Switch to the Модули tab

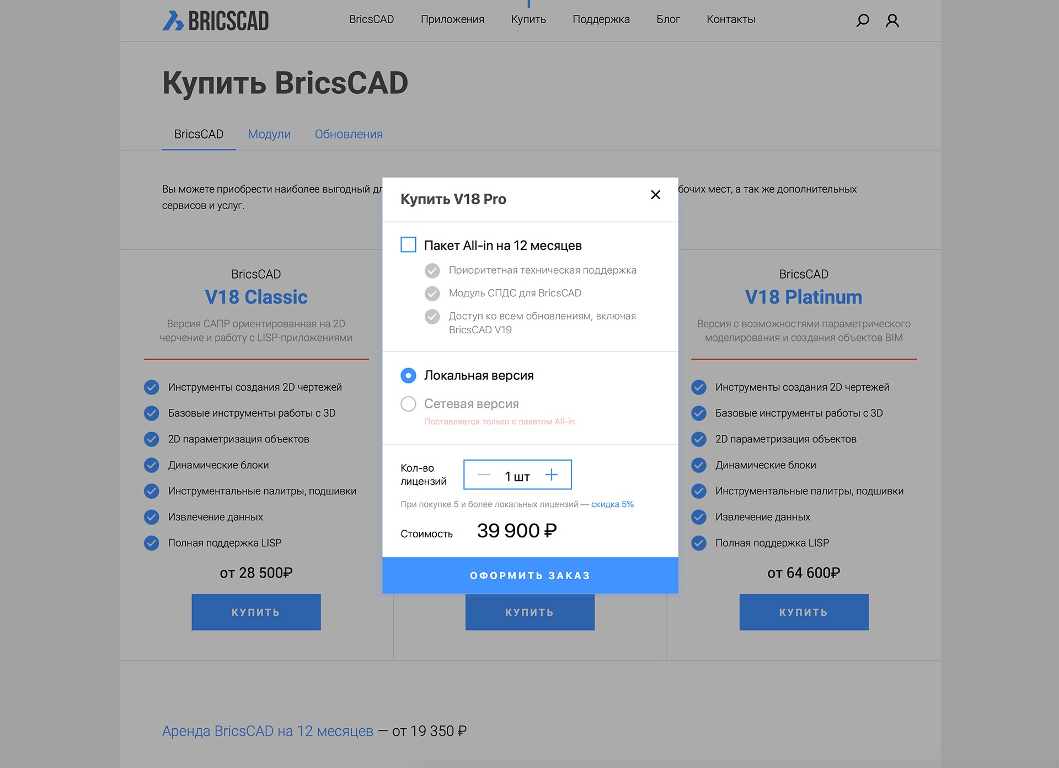pyautogui.click(x=269, y=134)
